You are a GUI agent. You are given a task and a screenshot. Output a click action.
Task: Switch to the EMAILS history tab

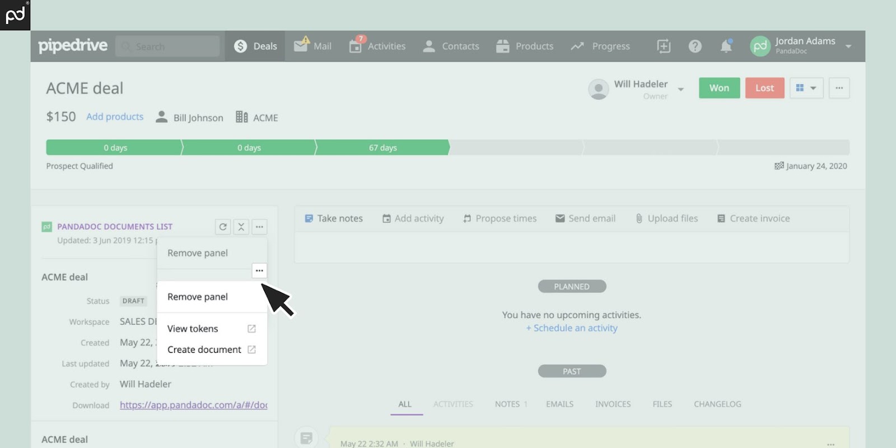coord(559,404)
